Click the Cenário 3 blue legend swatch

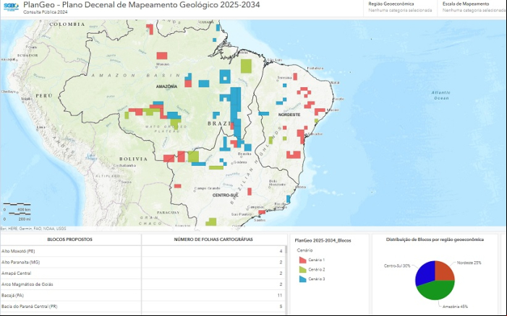302,279
